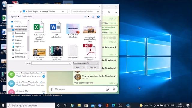Open 'Véspera poesia de André Ricardo.mp4' attachment
The image size is (192, 108).
point(95,77)
